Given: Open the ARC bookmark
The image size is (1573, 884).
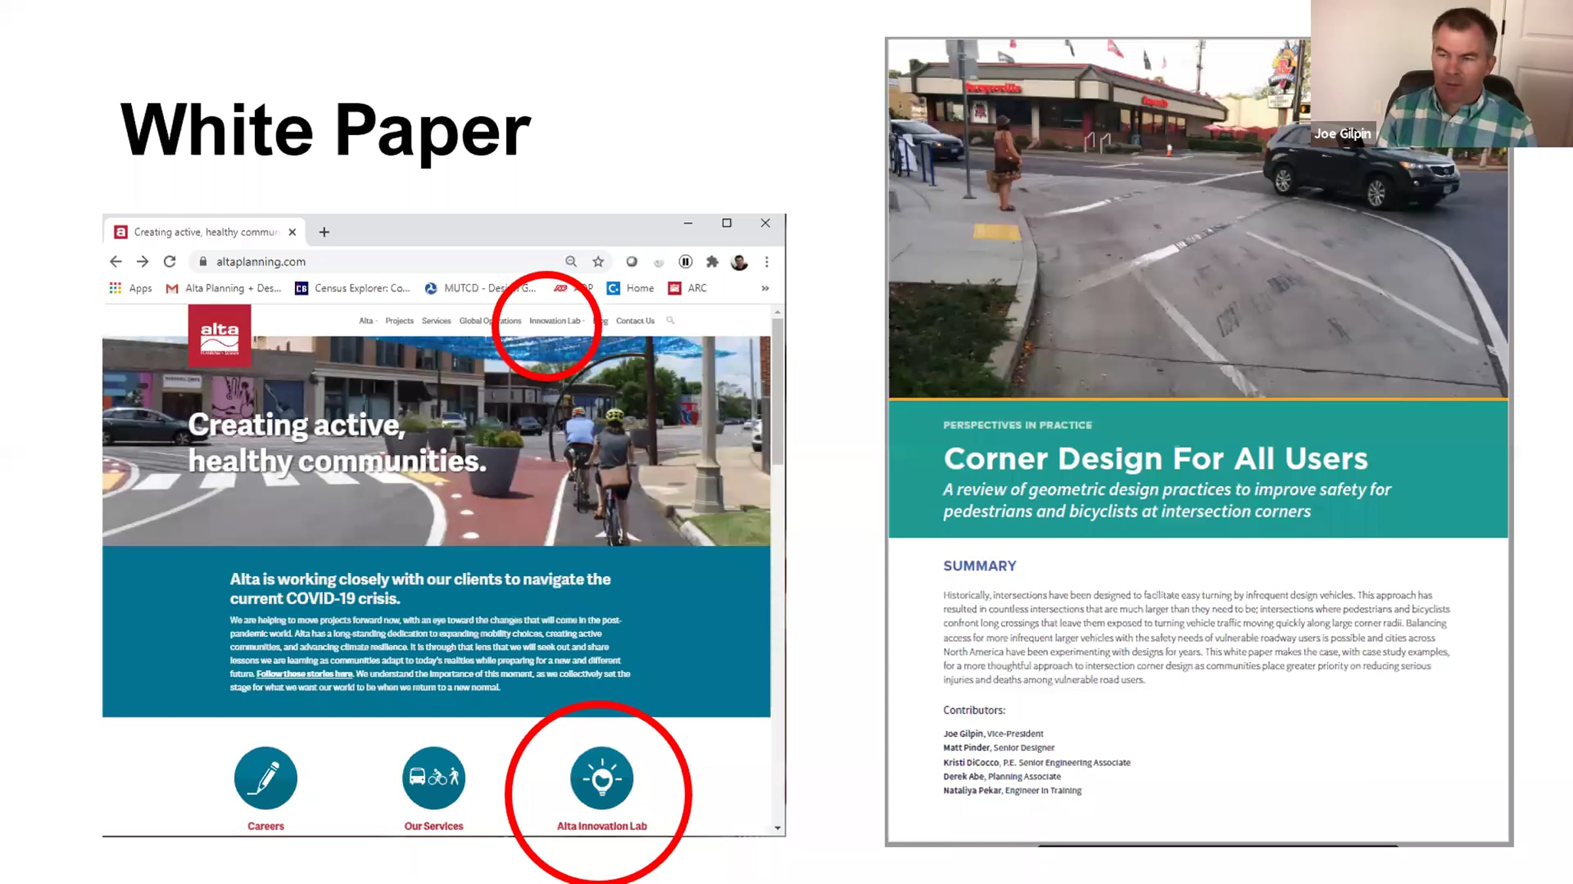Looking at the screenshot, I should click(687, 288).
